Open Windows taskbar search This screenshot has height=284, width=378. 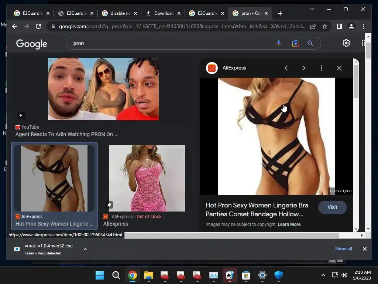[116, 275]
